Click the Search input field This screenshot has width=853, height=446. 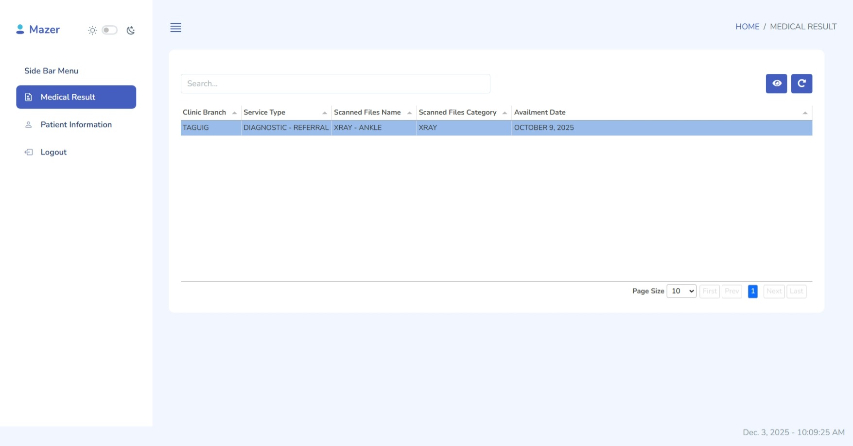[x=335, y=84]
